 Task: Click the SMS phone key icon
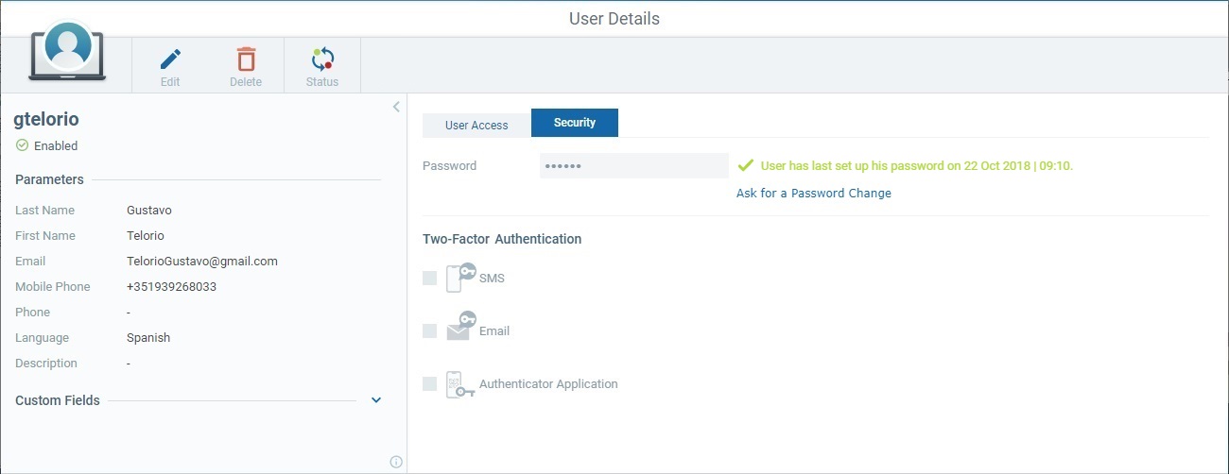click(460, 278)
